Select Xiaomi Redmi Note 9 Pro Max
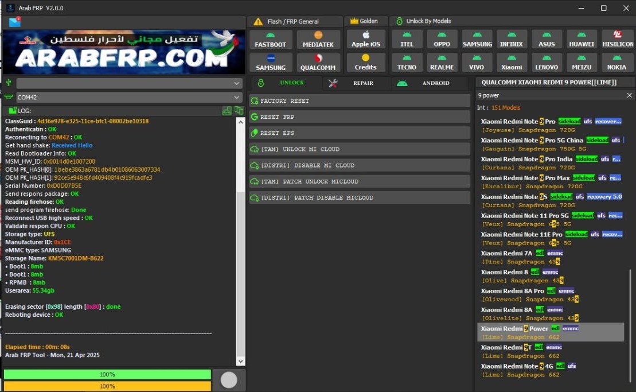 click(x=551, y=182)
